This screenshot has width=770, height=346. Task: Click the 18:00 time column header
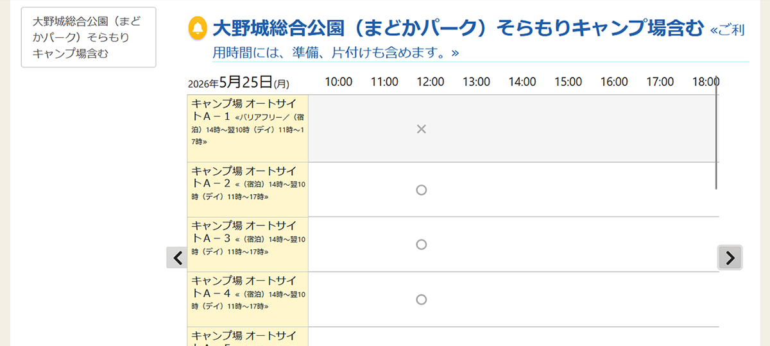pyautogui.click(x=705, y=82)
